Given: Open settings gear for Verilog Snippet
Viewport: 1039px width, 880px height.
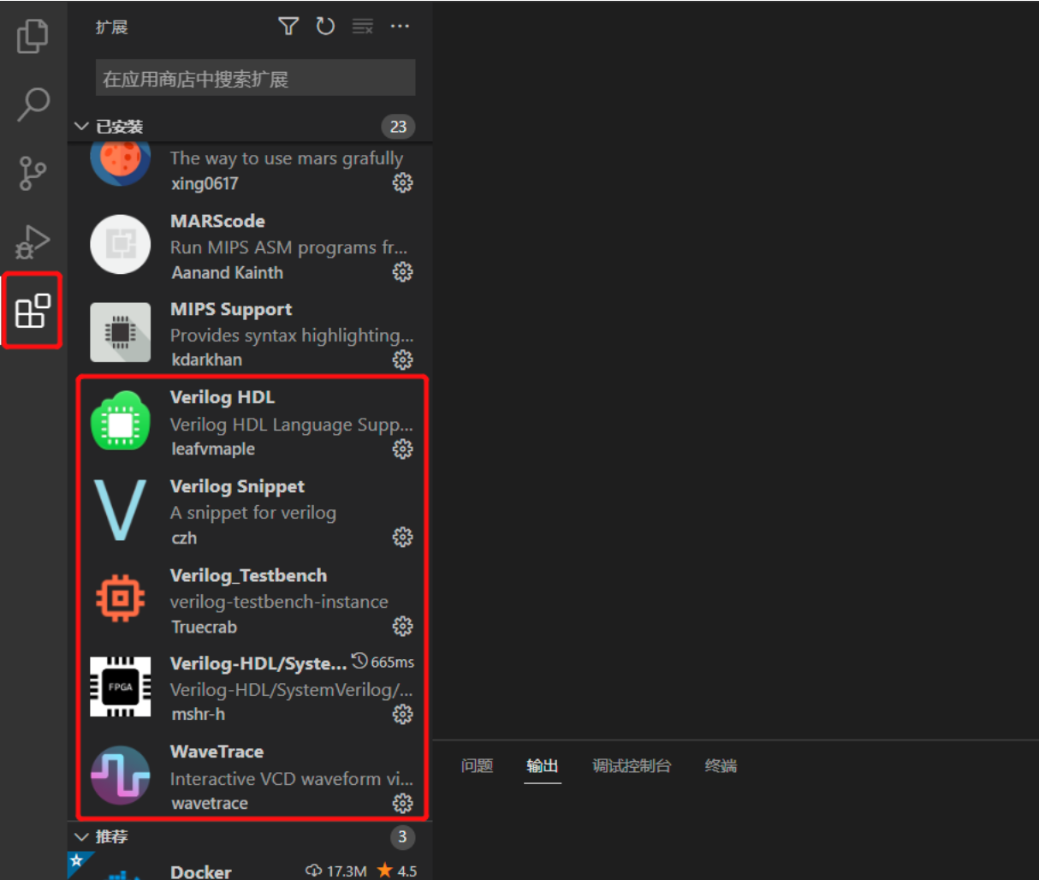Looking at the screenshot, I should (x=402, y=537).
